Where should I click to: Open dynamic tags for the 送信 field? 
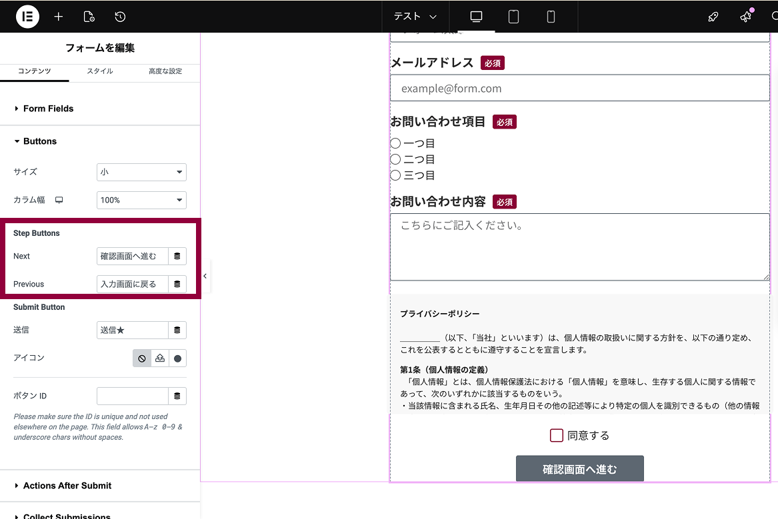pos(179,330)
